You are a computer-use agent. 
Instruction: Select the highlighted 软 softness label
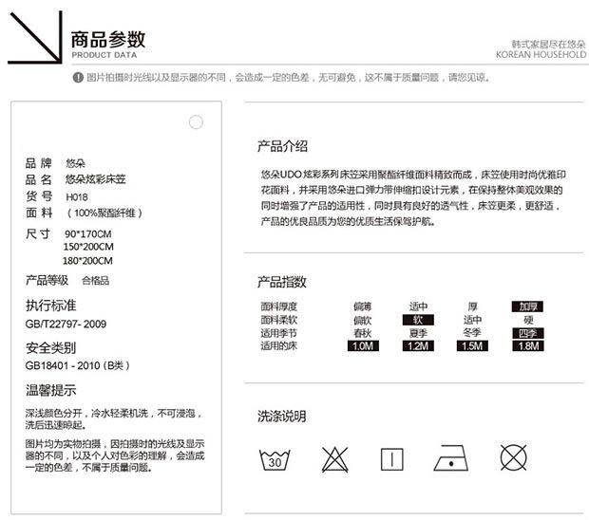(x=418, y=320)
